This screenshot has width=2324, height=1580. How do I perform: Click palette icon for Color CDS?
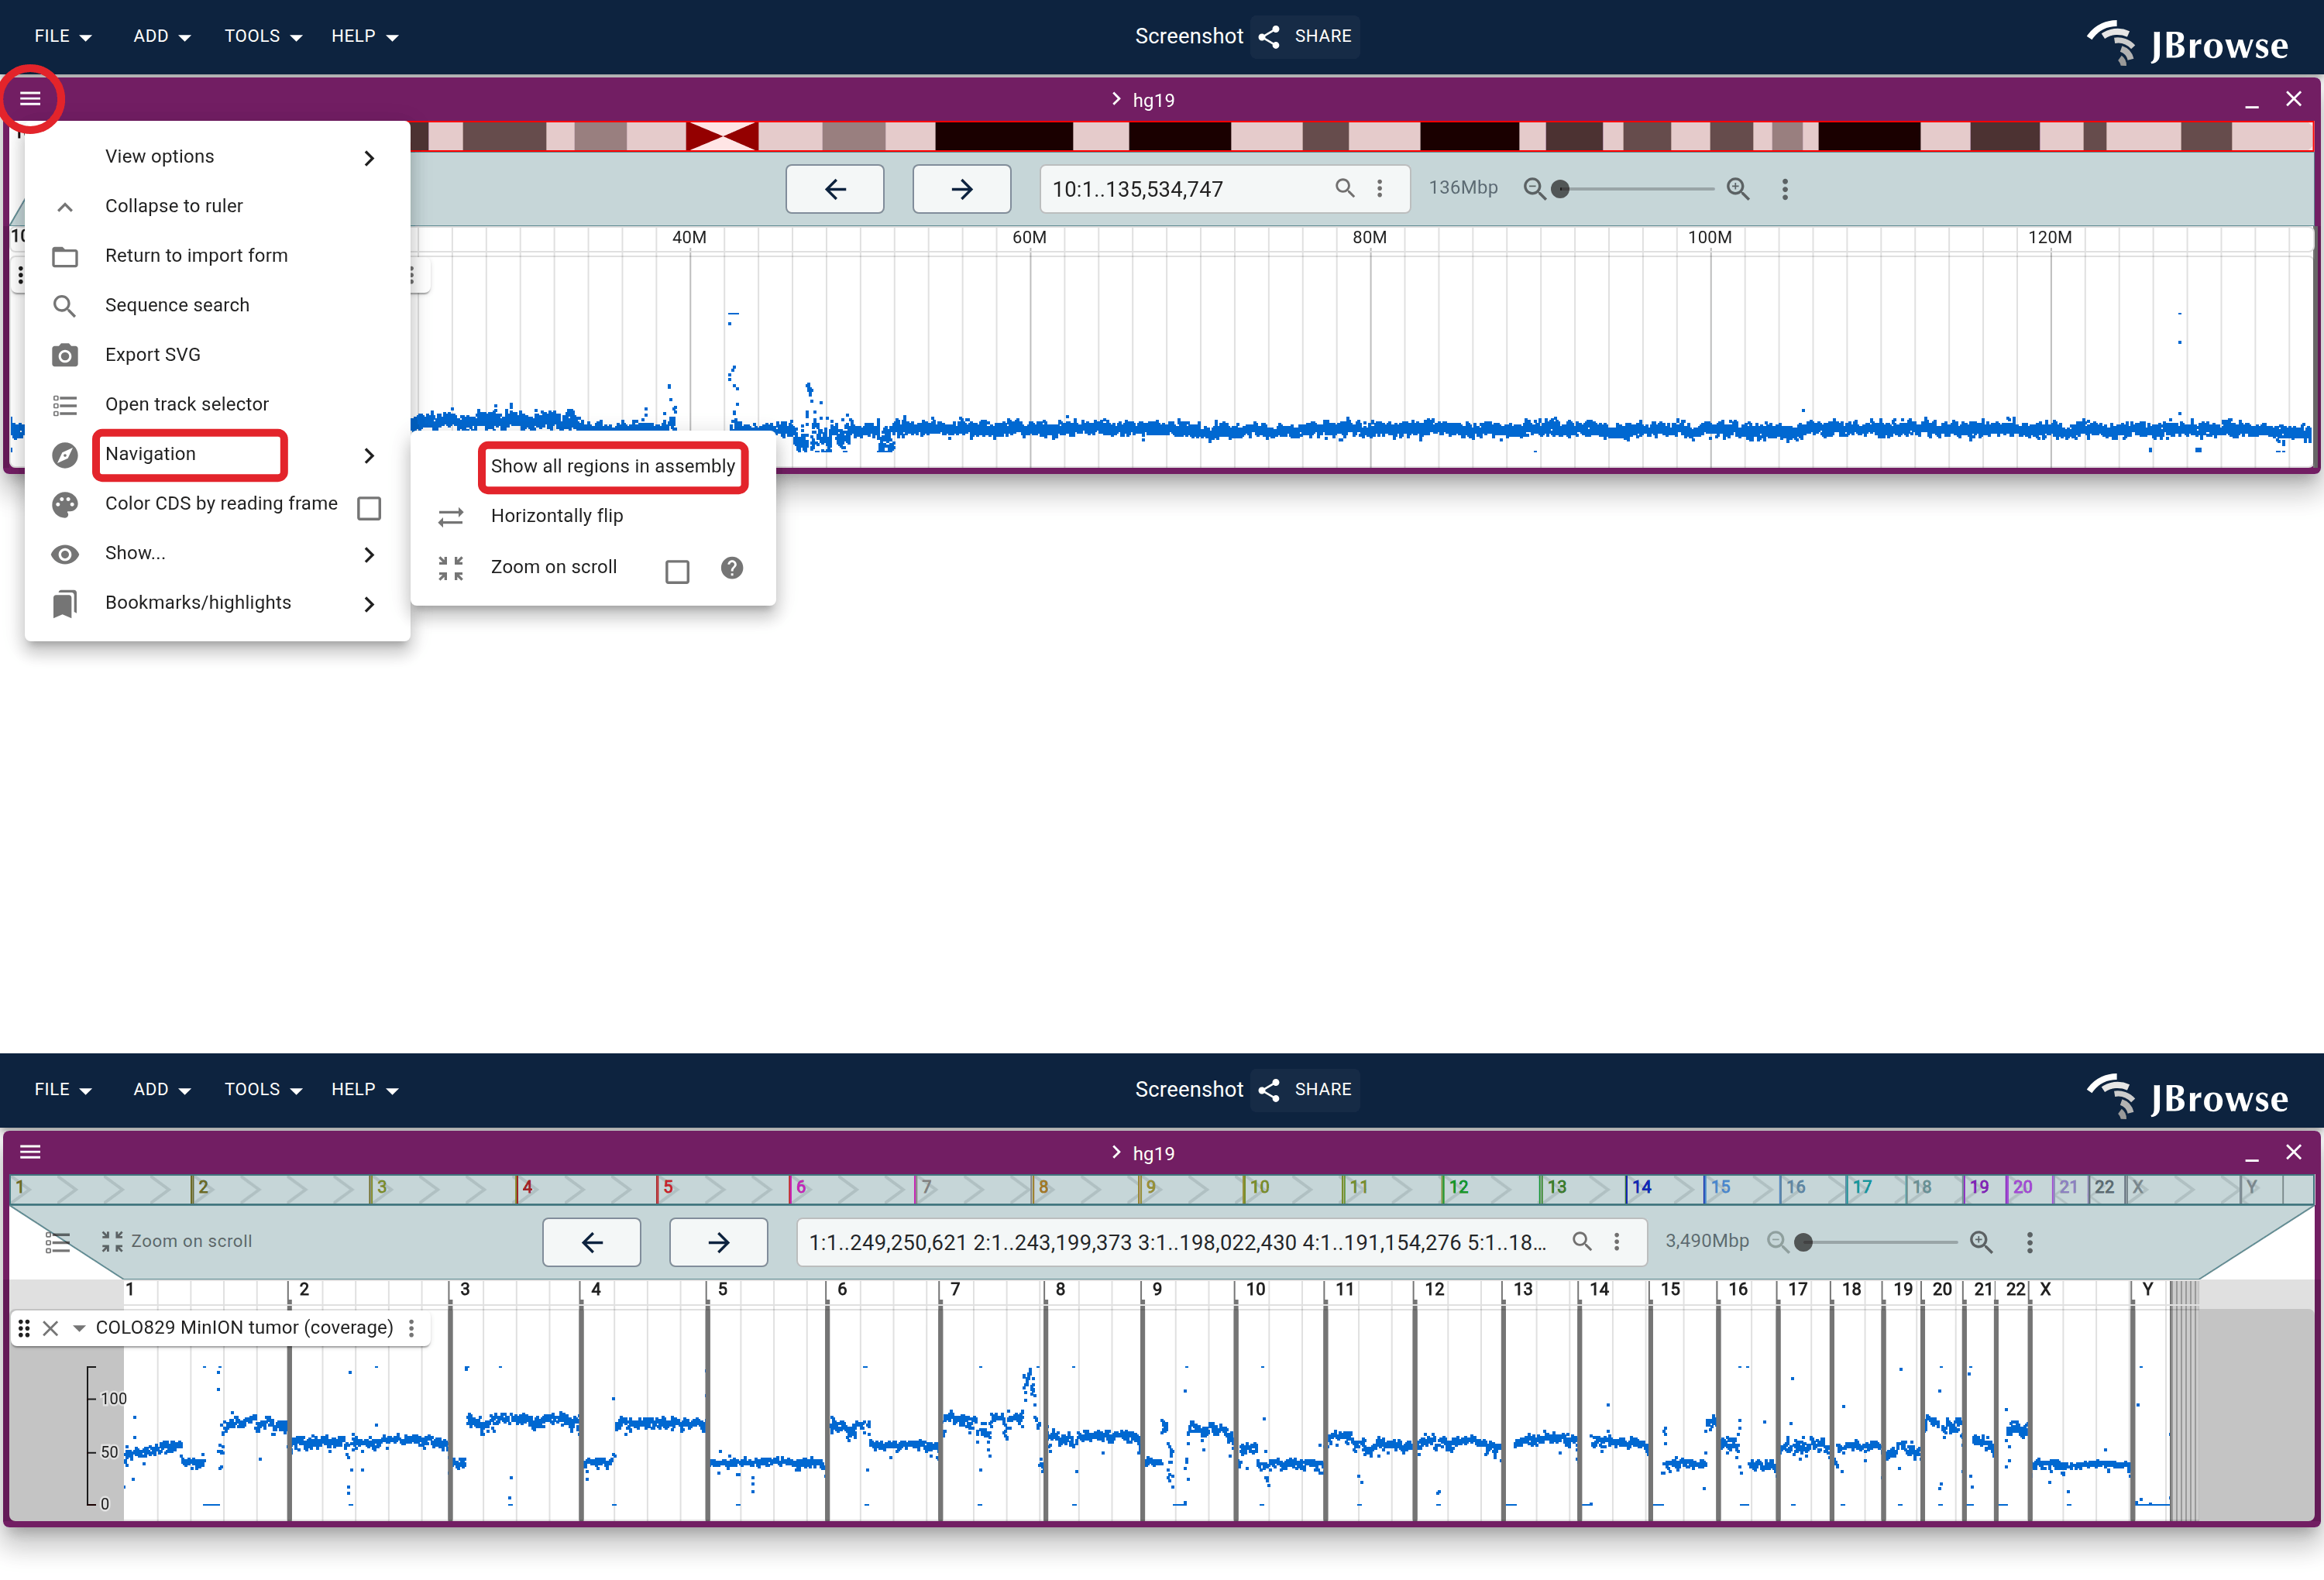(x=65, y=504)
